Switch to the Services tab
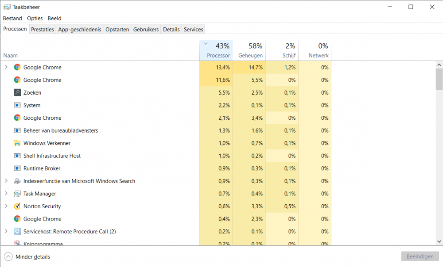Image resolution: width=443 pixels, height=267 pixels. pyautogui.click(x=193, y=30)
